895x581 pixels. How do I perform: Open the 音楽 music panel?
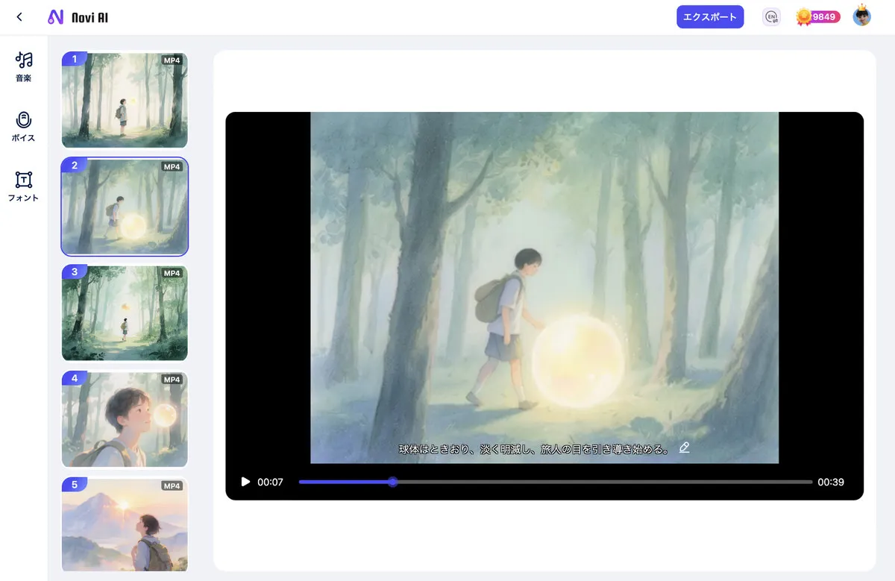(x=24, y=66)
